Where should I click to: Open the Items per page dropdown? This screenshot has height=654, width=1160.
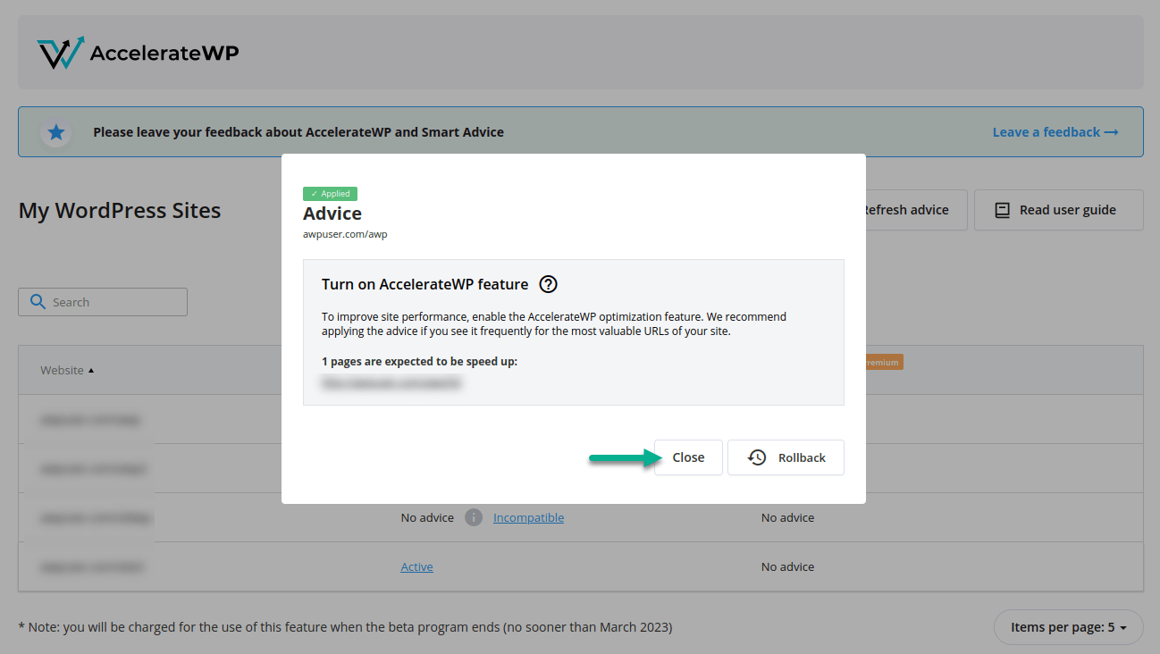(1068, 627)
